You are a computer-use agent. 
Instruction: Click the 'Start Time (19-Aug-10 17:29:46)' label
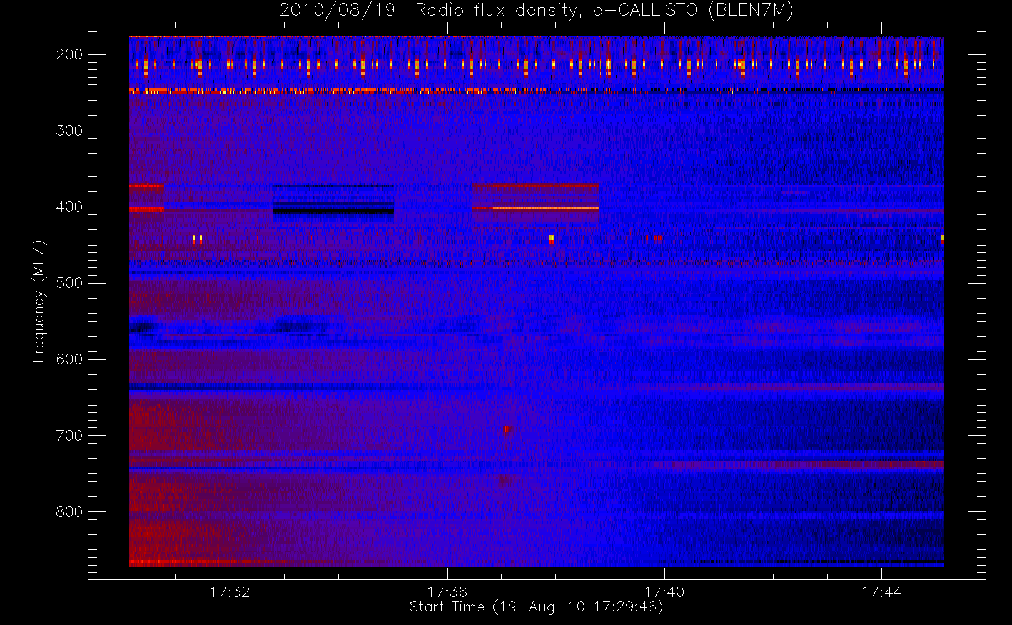tap(536, 607)
